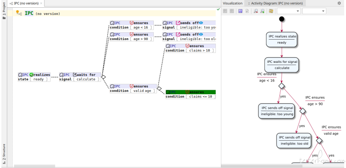Screen dimensions: 346x168
Task: Open the first empty dropdown in Visualization toolbar
Action: tap(288, 11)
